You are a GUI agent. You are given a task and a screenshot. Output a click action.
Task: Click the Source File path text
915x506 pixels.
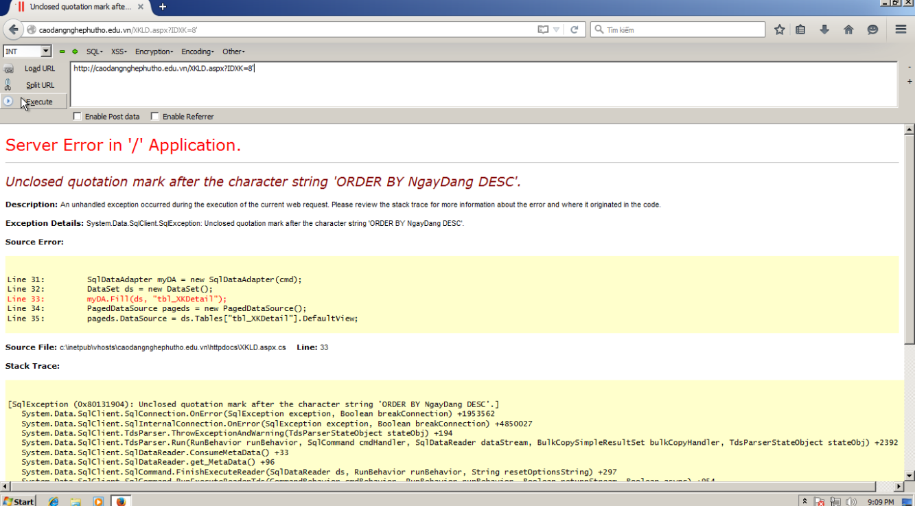point(172,347)
